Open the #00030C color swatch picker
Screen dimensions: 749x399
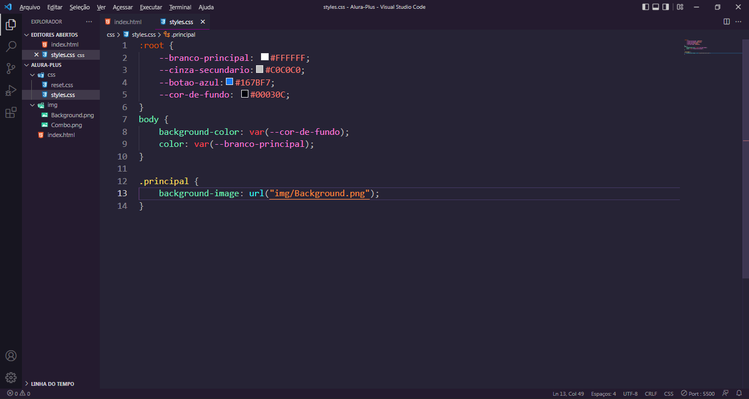click(245, 94)
